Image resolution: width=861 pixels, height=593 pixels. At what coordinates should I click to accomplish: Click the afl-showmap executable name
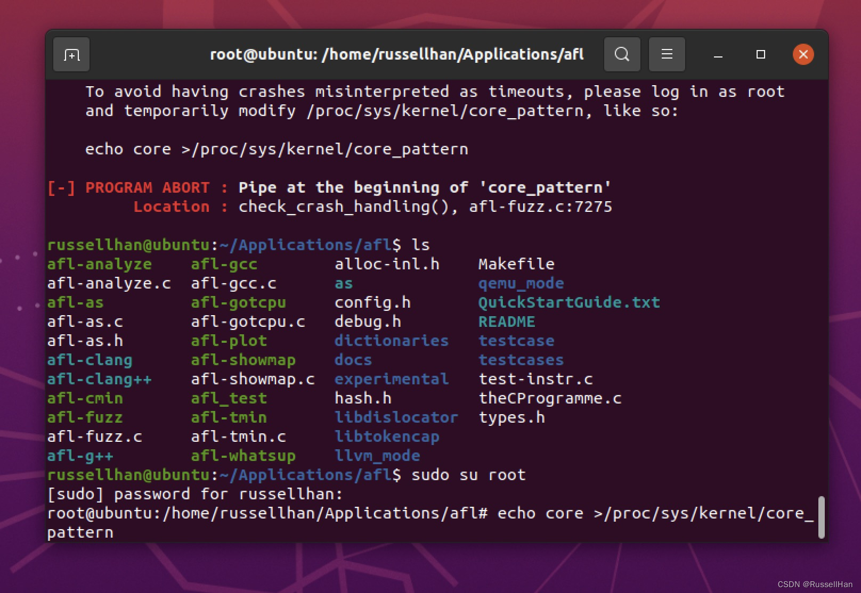point(243,360)
